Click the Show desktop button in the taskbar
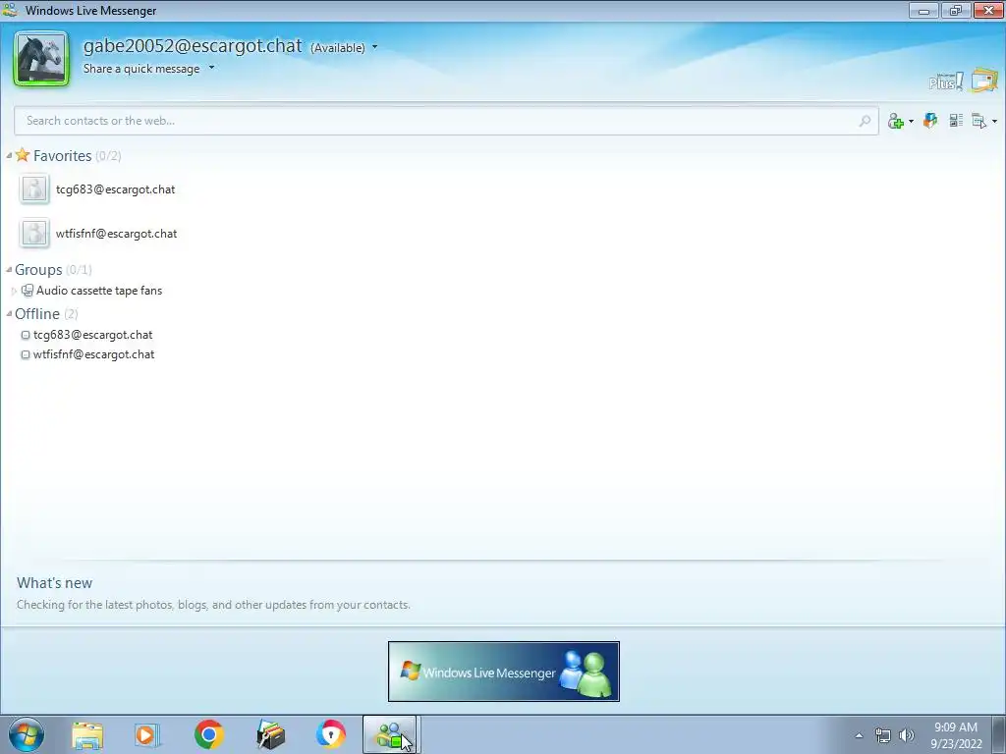This screenshot has width=1006, height=754. (x=999, y=734)
